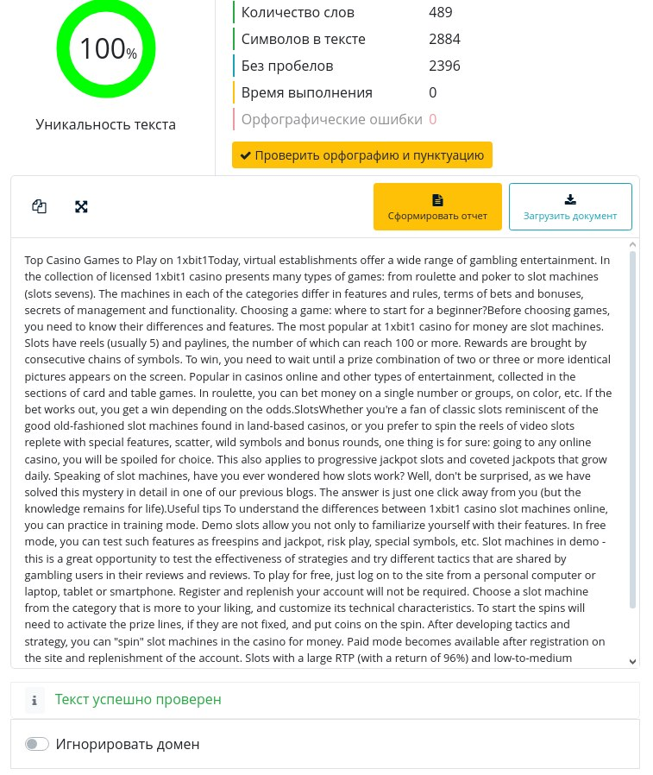
Task: Expand the text area to fullscreen
Action: (81, 206)
